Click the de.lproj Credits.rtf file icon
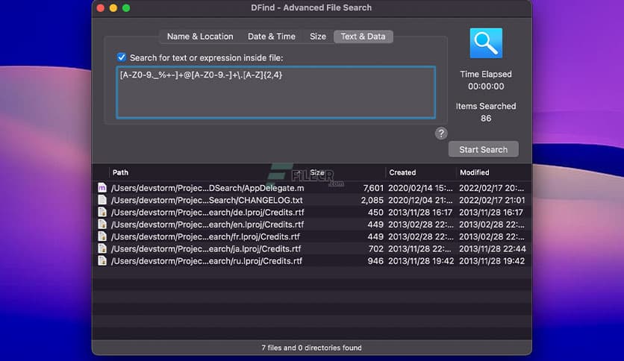The width and height of the screenshot is (624, 361). (102, 212)
